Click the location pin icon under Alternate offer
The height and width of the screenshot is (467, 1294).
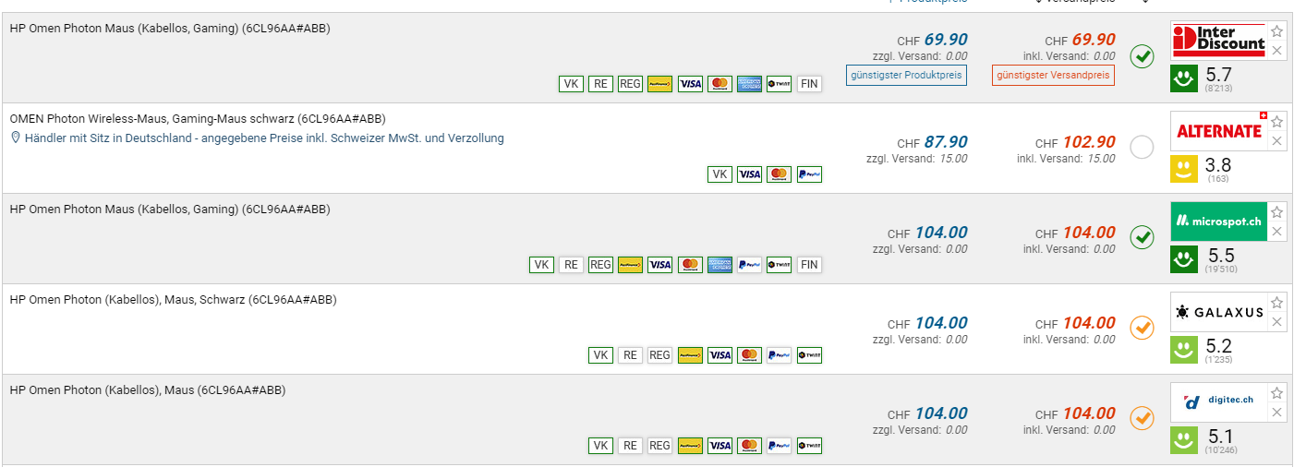[x=16, y=138]
